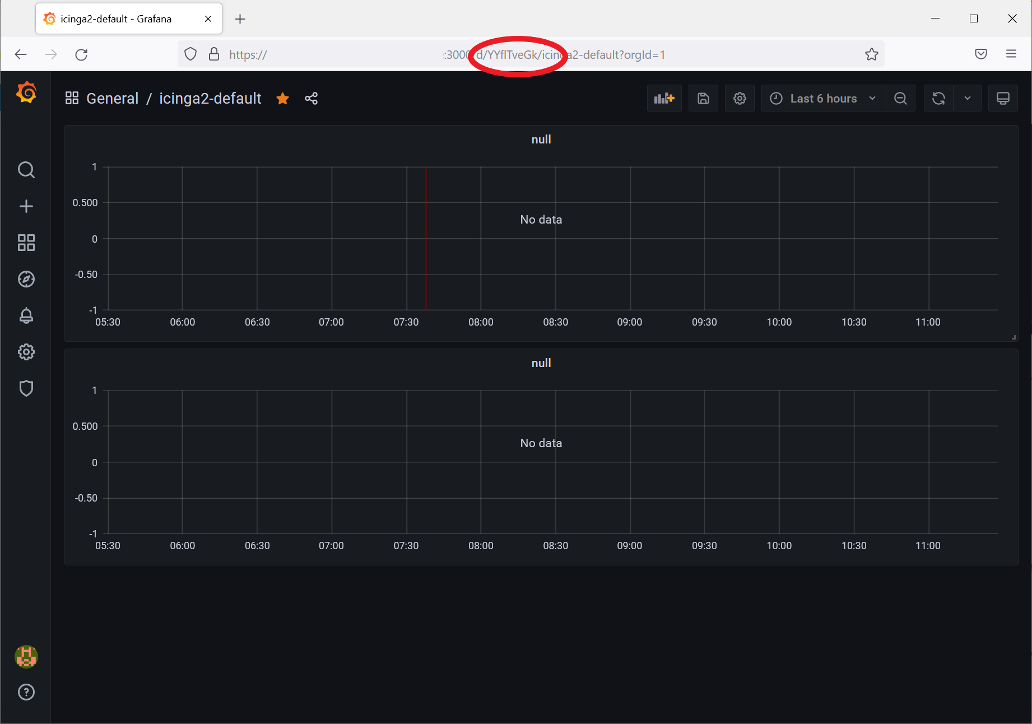Open the dashboard share options
Screen dimensions: 1032x724
pyautogui.click(x=312, y=98)
